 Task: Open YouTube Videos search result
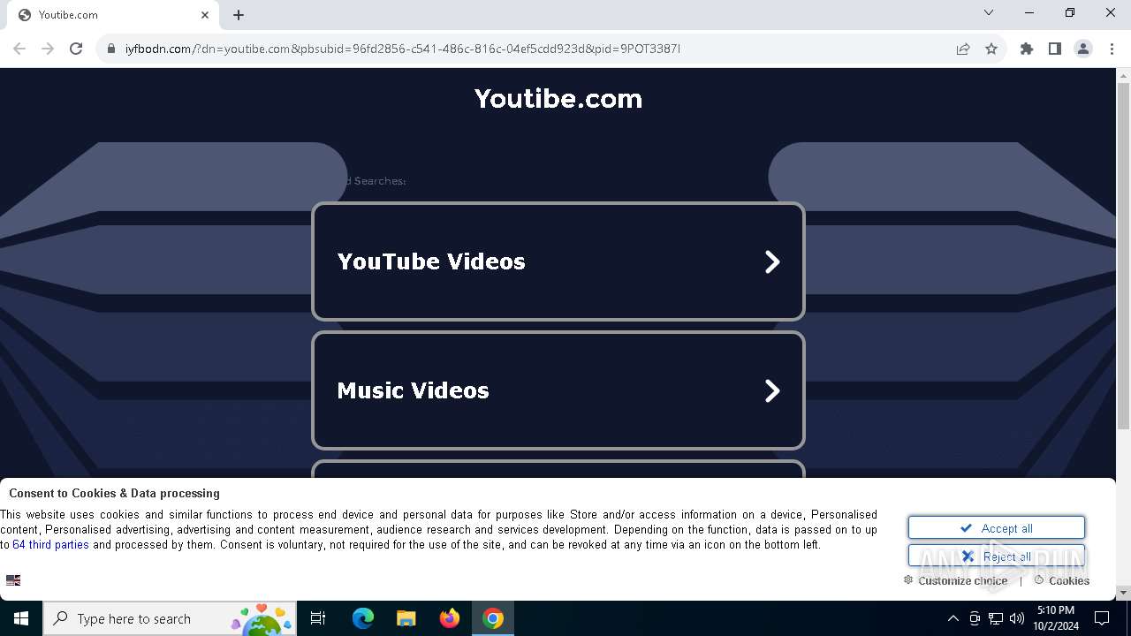click(x=558, y=261)
